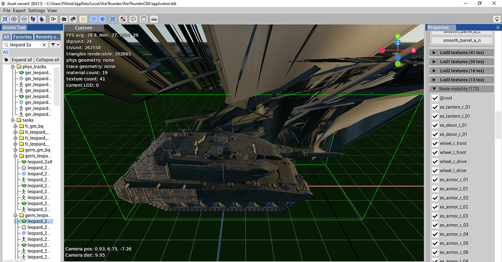Click into the 'leopard 2a' search field
The height and width of the screenshot is (262, 502).
[x=25, y=45]
